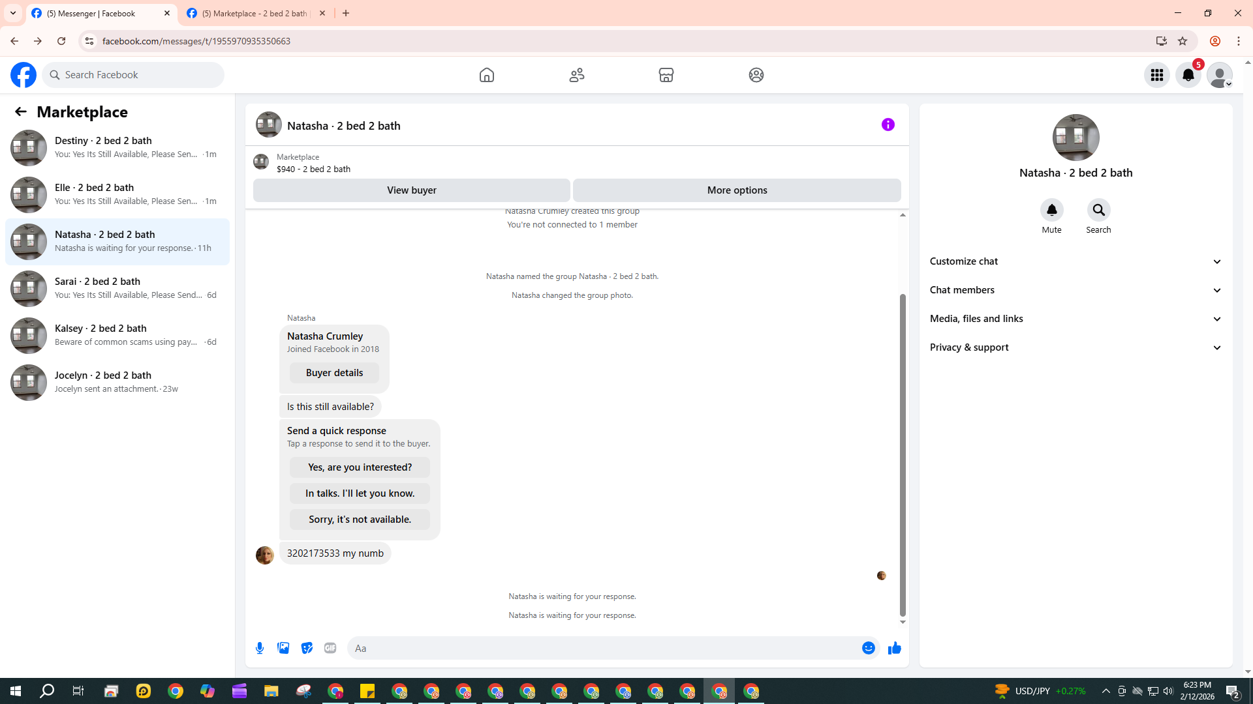Screen dimensions: 1253x704
Task: Open Sticky Notes from taskbar
Action: coord(367,691)
